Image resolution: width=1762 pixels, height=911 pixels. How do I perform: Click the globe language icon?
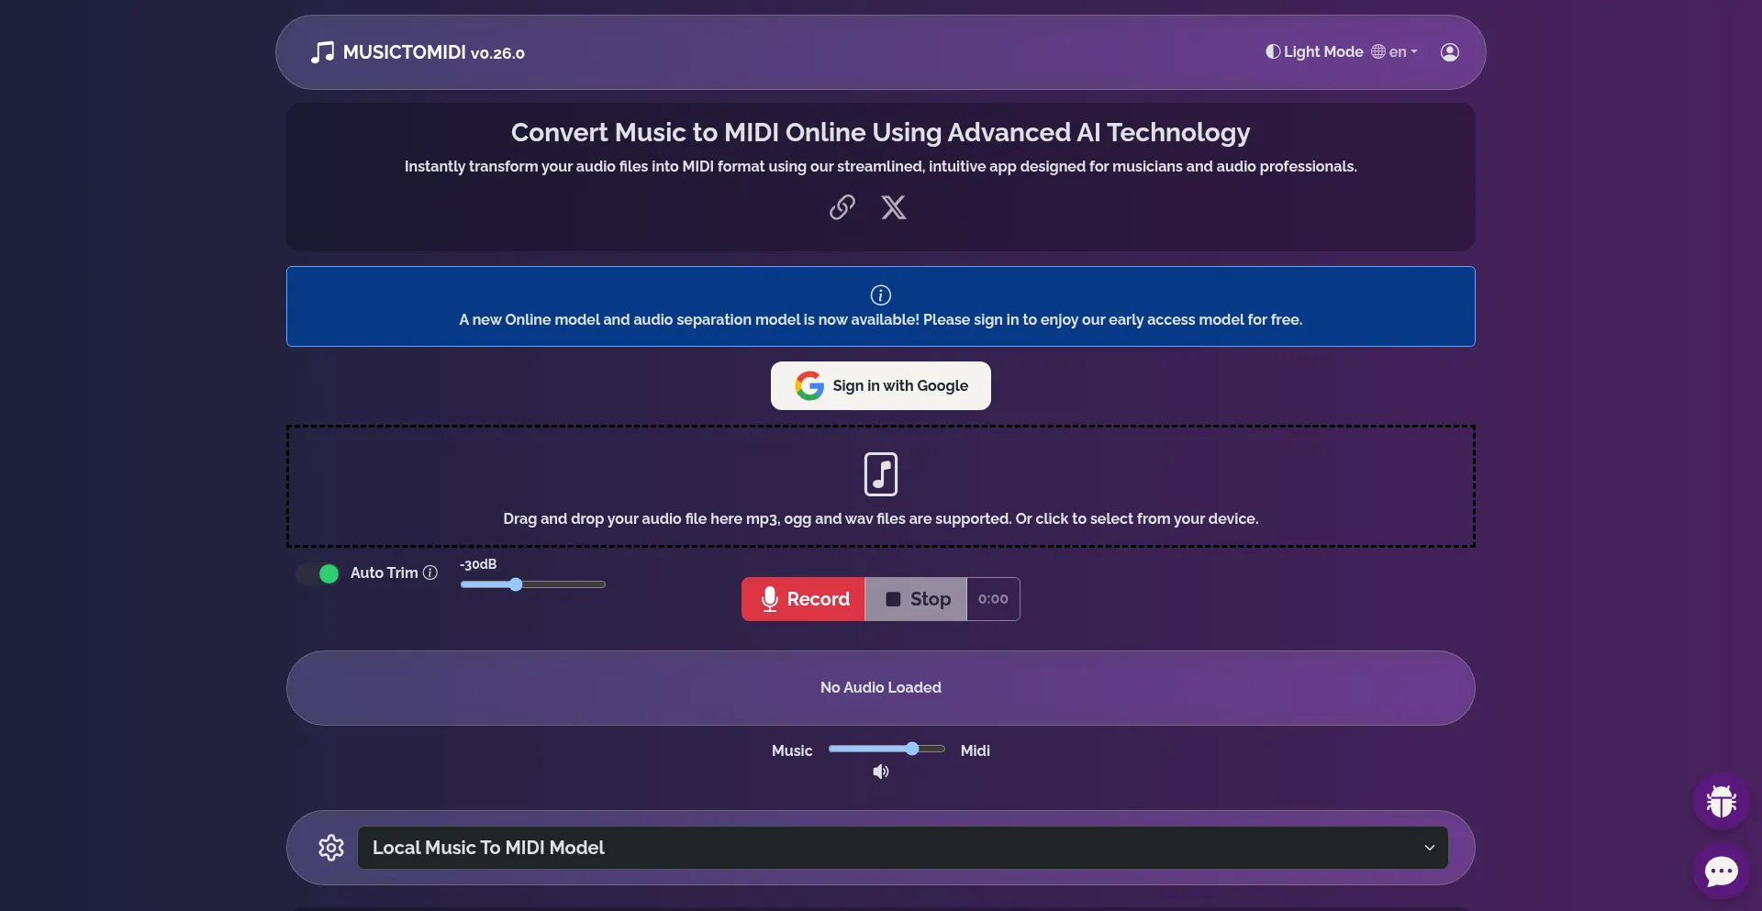tap(1378, 51)
